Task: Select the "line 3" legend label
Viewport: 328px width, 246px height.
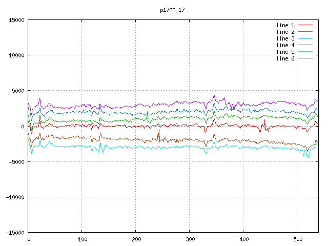Action: 285,38
